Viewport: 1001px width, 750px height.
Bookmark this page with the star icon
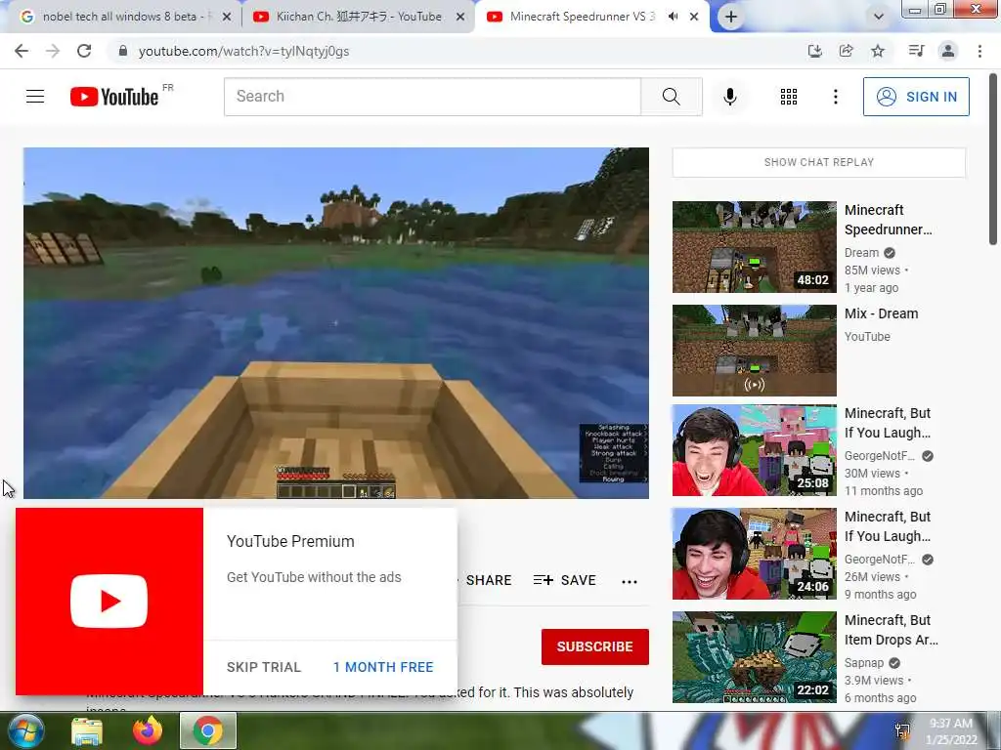[879, 51]
